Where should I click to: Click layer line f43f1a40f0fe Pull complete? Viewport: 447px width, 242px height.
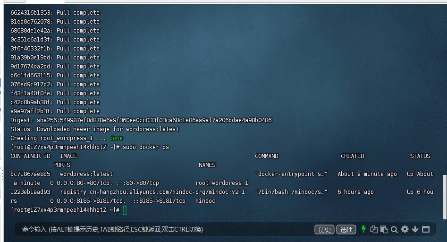(55, 93)
